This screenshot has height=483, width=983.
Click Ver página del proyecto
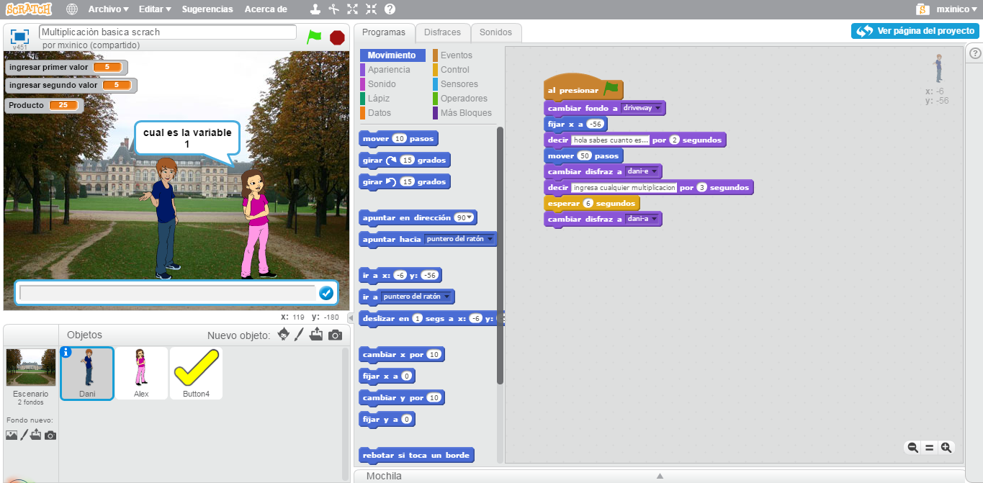point(914,32)
